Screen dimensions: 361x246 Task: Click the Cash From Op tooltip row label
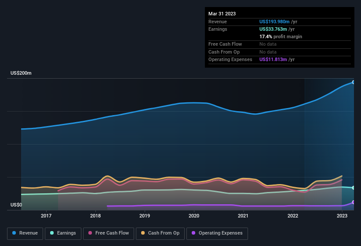click(x=224, y=52)
